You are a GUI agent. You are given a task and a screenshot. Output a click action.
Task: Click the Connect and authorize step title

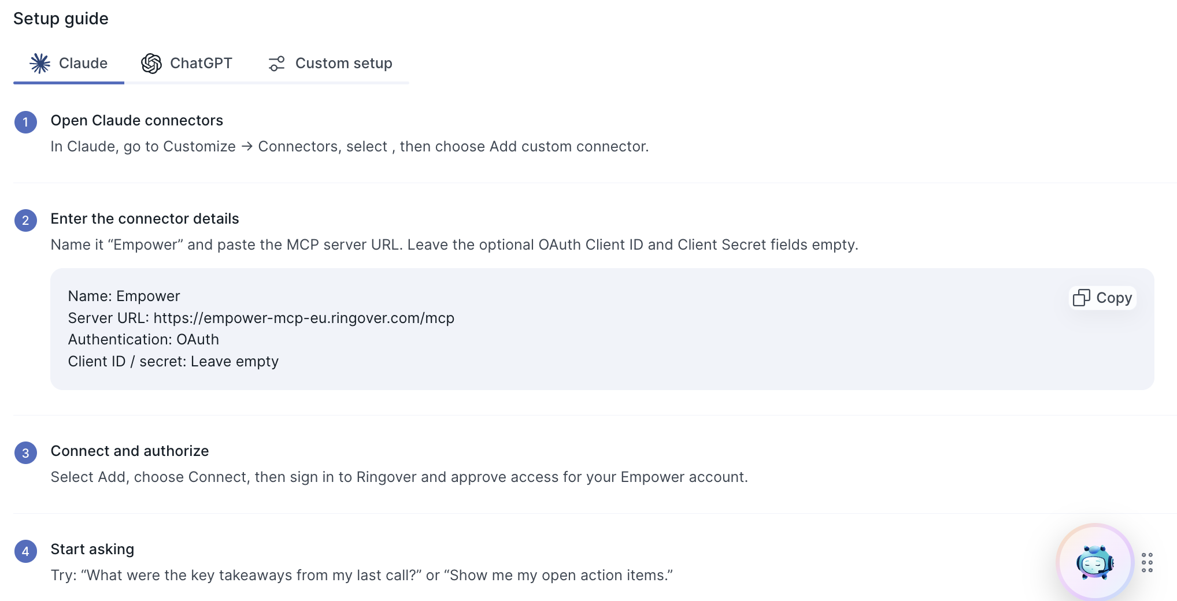(x=129, y=451)
